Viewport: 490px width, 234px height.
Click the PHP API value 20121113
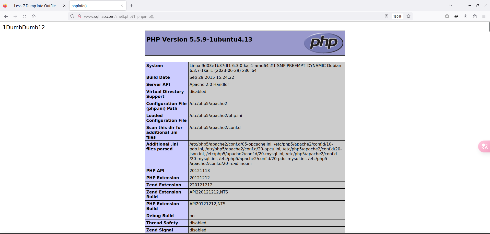pos(200,171)
